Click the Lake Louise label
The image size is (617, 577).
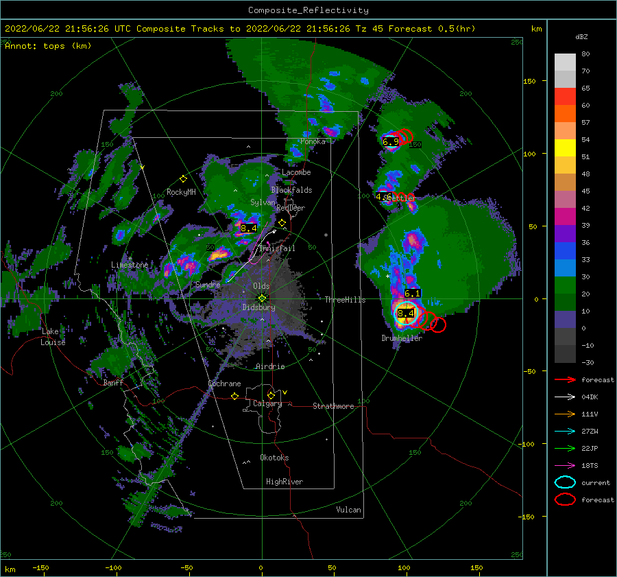[53, 337]
